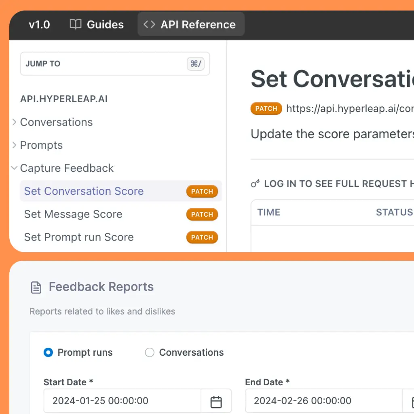Select the Prompt runs radio button
Image resolution: width=414 pixels, height=414 pixels.
(x=48, y=353)
